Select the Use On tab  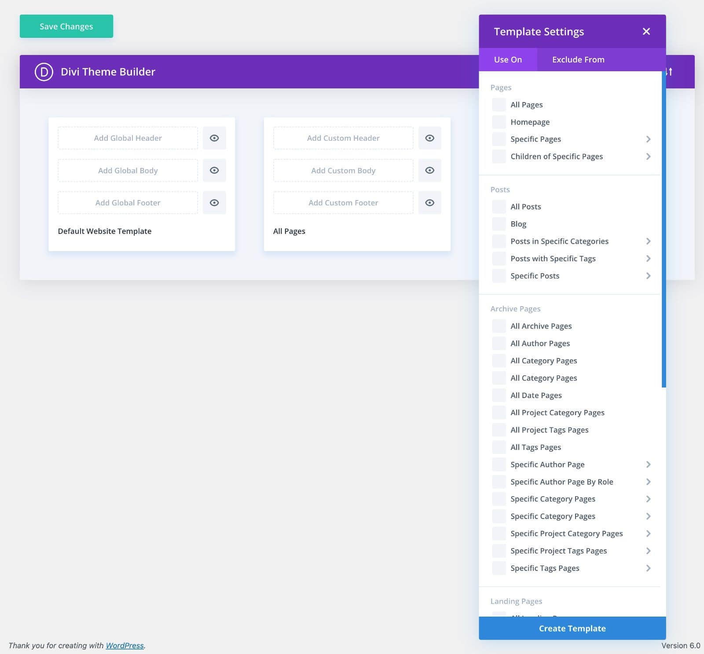tap(508, 59)
